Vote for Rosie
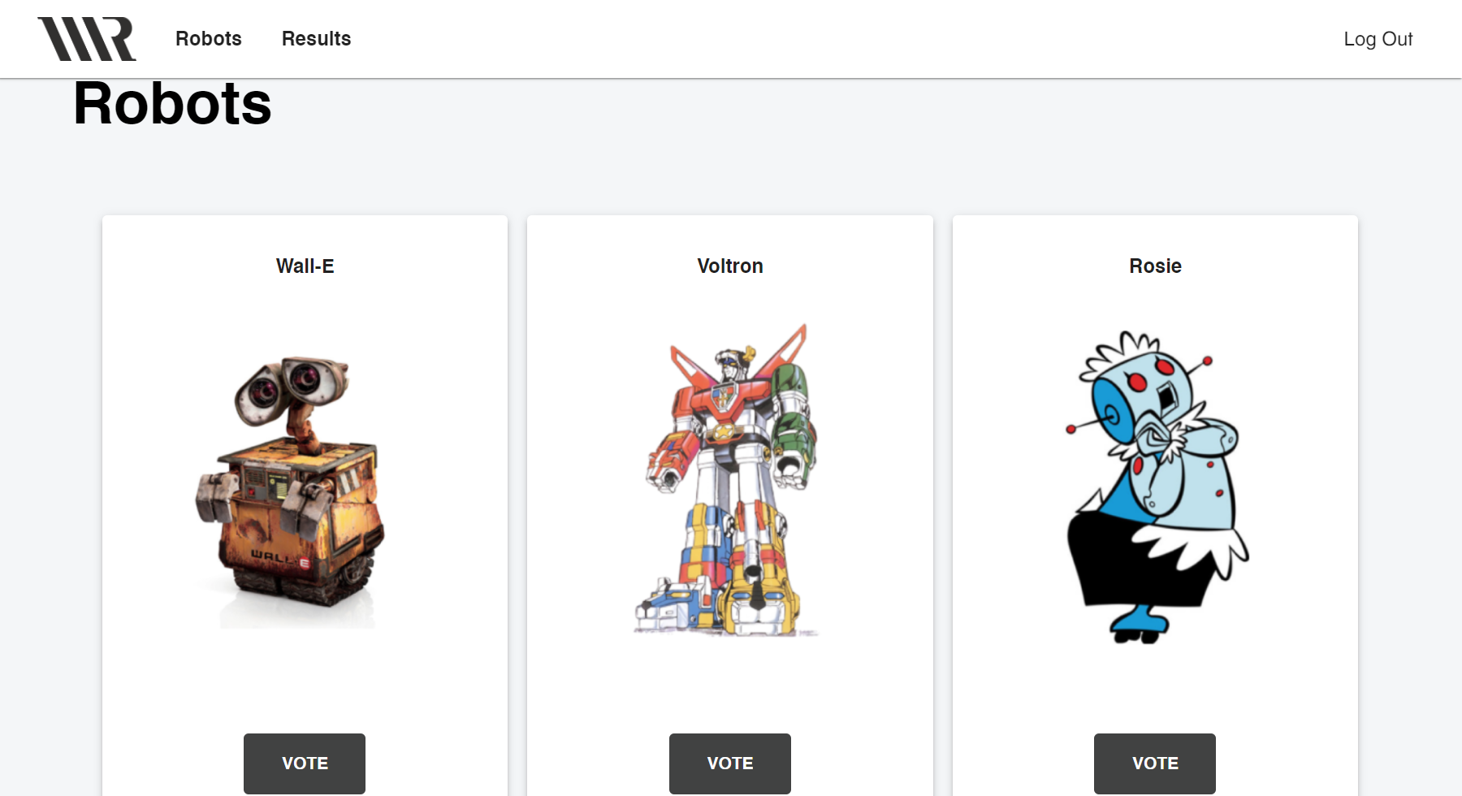 [1155, 763]
